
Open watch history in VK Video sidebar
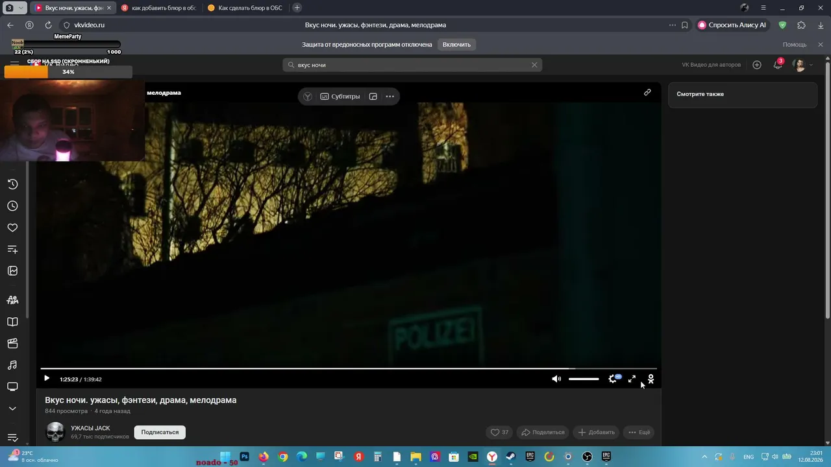pyautogui.click(x=12, y=184)
